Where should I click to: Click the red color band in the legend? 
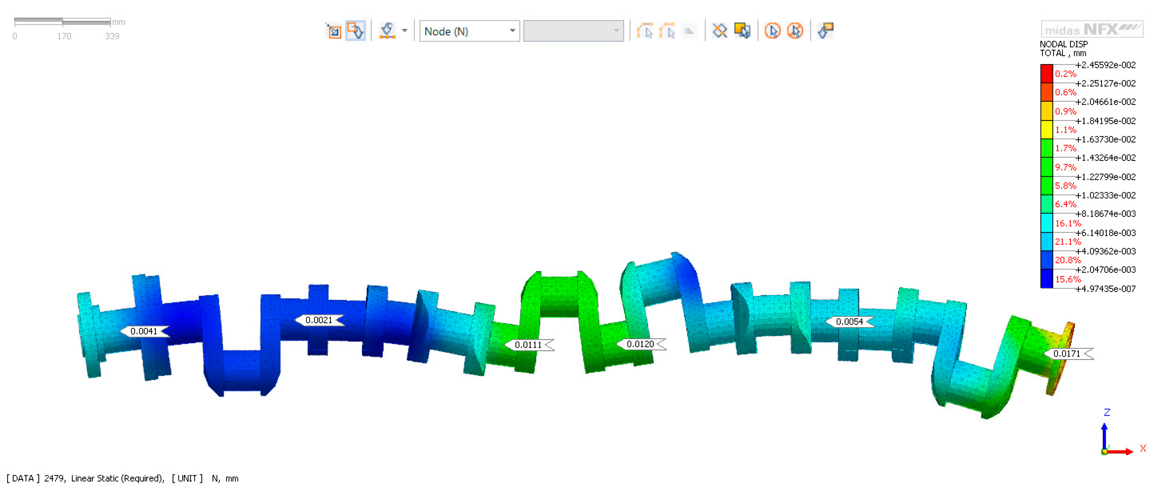[x=1046, y=74]
